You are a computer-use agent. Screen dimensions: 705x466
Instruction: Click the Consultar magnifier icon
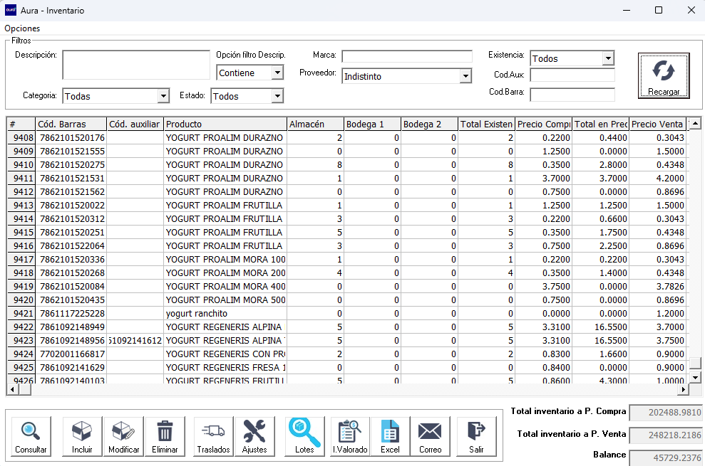[31, 436]
